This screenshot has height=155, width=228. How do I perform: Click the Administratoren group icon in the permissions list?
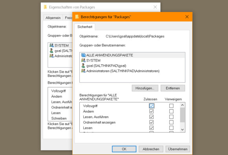[x=83, y=71]
